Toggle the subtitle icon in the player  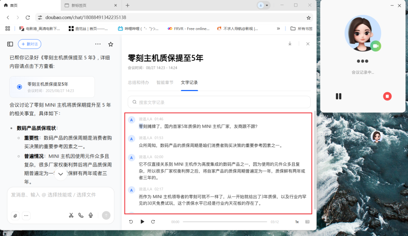tap(307, 222)
